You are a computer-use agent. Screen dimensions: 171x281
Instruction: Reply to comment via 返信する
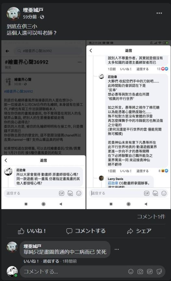tap(51, 261)
